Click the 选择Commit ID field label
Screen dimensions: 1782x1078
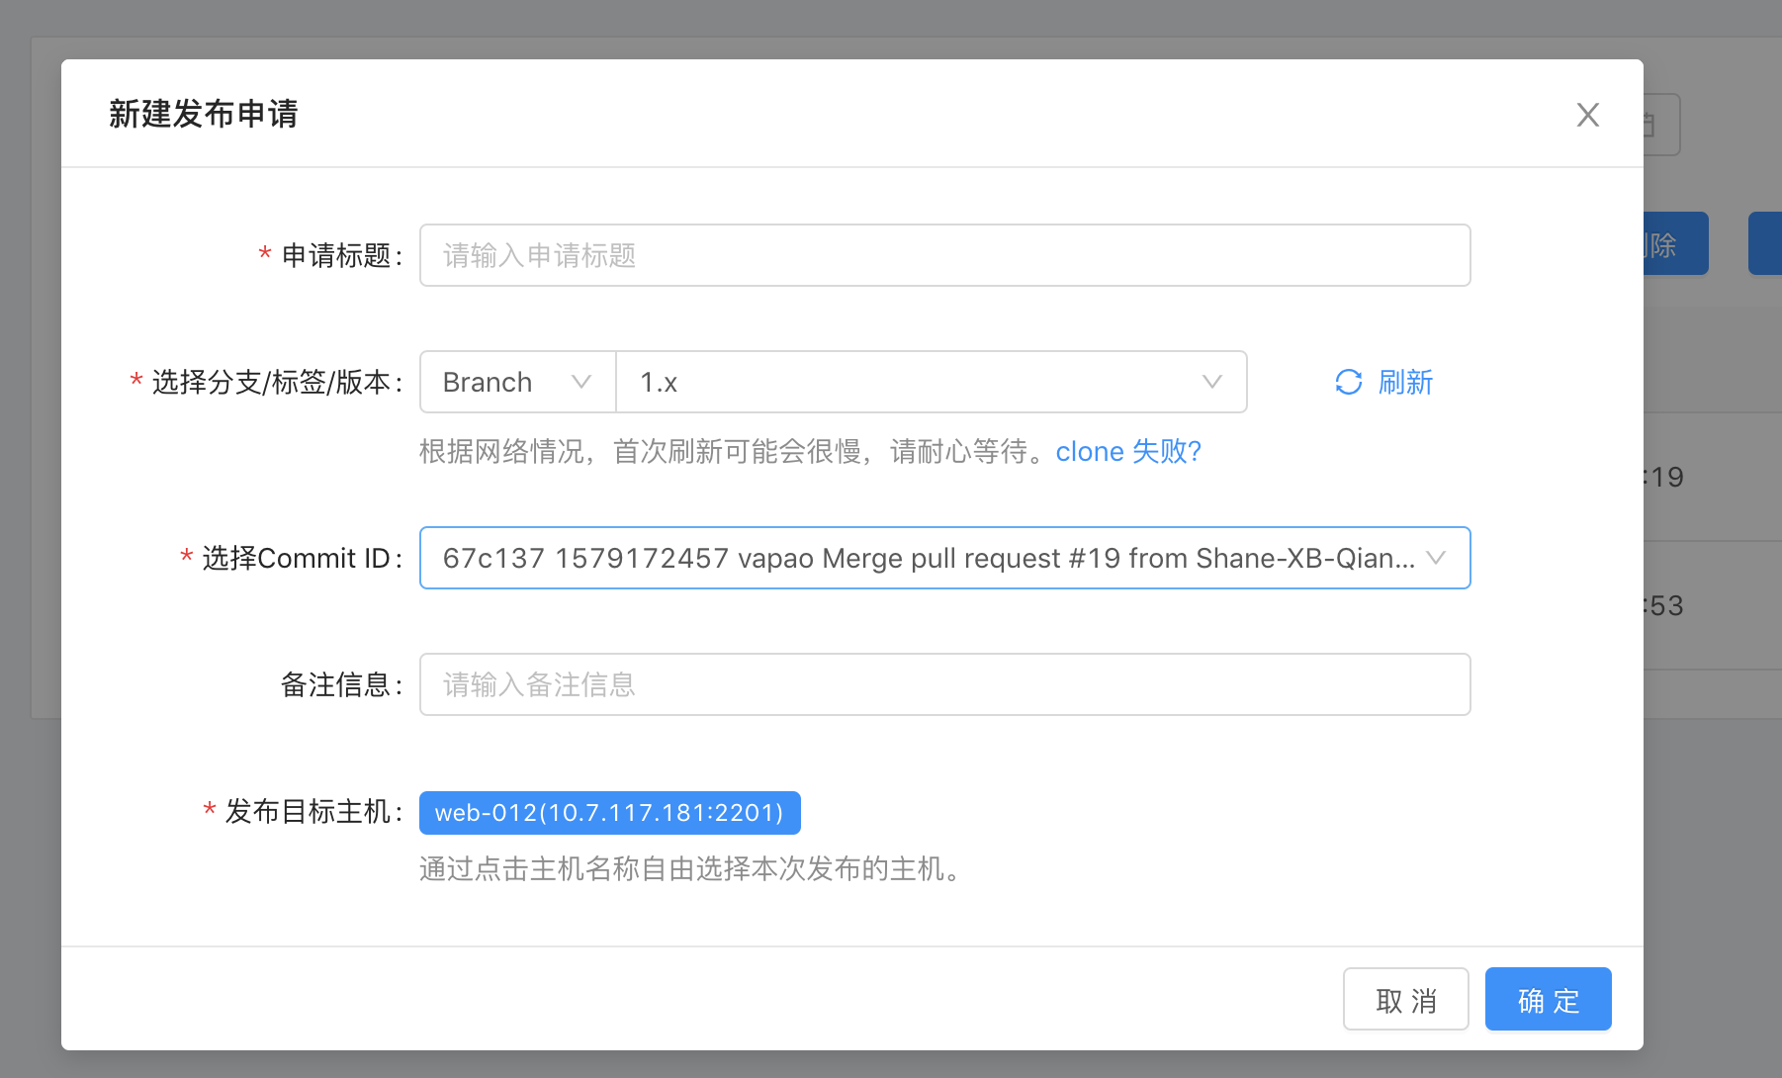point(296,558)
